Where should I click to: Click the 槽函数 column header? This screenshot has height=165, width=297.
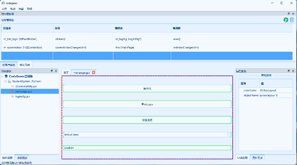(x=232, y=28)
